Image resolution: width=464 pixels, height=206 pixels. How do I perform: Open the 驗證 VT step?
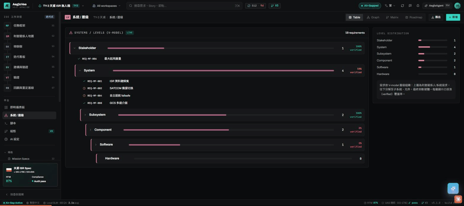[30, 77]
